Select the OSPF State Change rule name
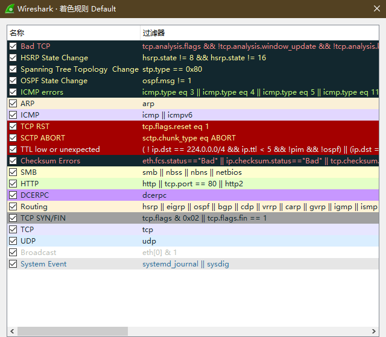The height and width of the screenshot is (337, 386). 54,81
